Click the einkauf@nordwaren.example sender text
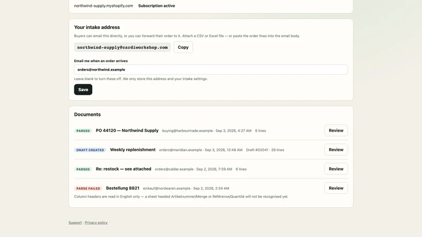This screenshot has height=237, width=422. 167,189
